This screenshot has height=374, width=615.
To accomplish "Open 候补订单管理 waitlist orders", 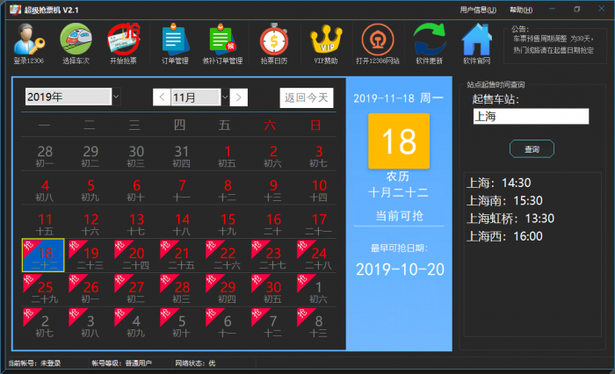I will 221,40.
